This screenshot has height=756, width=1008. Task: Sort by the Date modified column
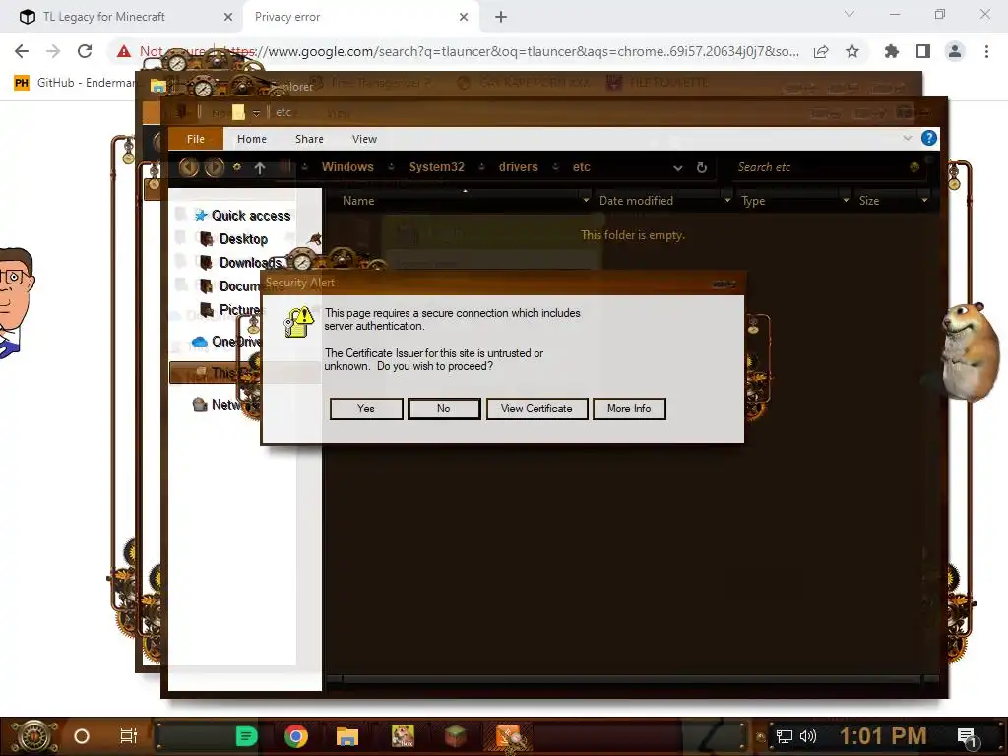click(x=637, y=201)
